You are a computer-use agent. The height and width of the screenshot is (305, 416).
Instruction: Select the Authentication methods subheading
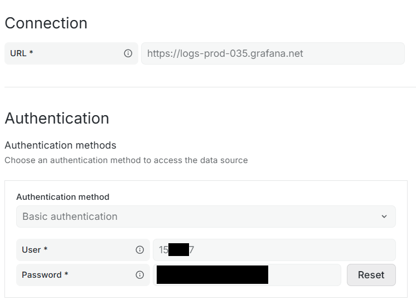pyautogui.click(x=60, y=145)
